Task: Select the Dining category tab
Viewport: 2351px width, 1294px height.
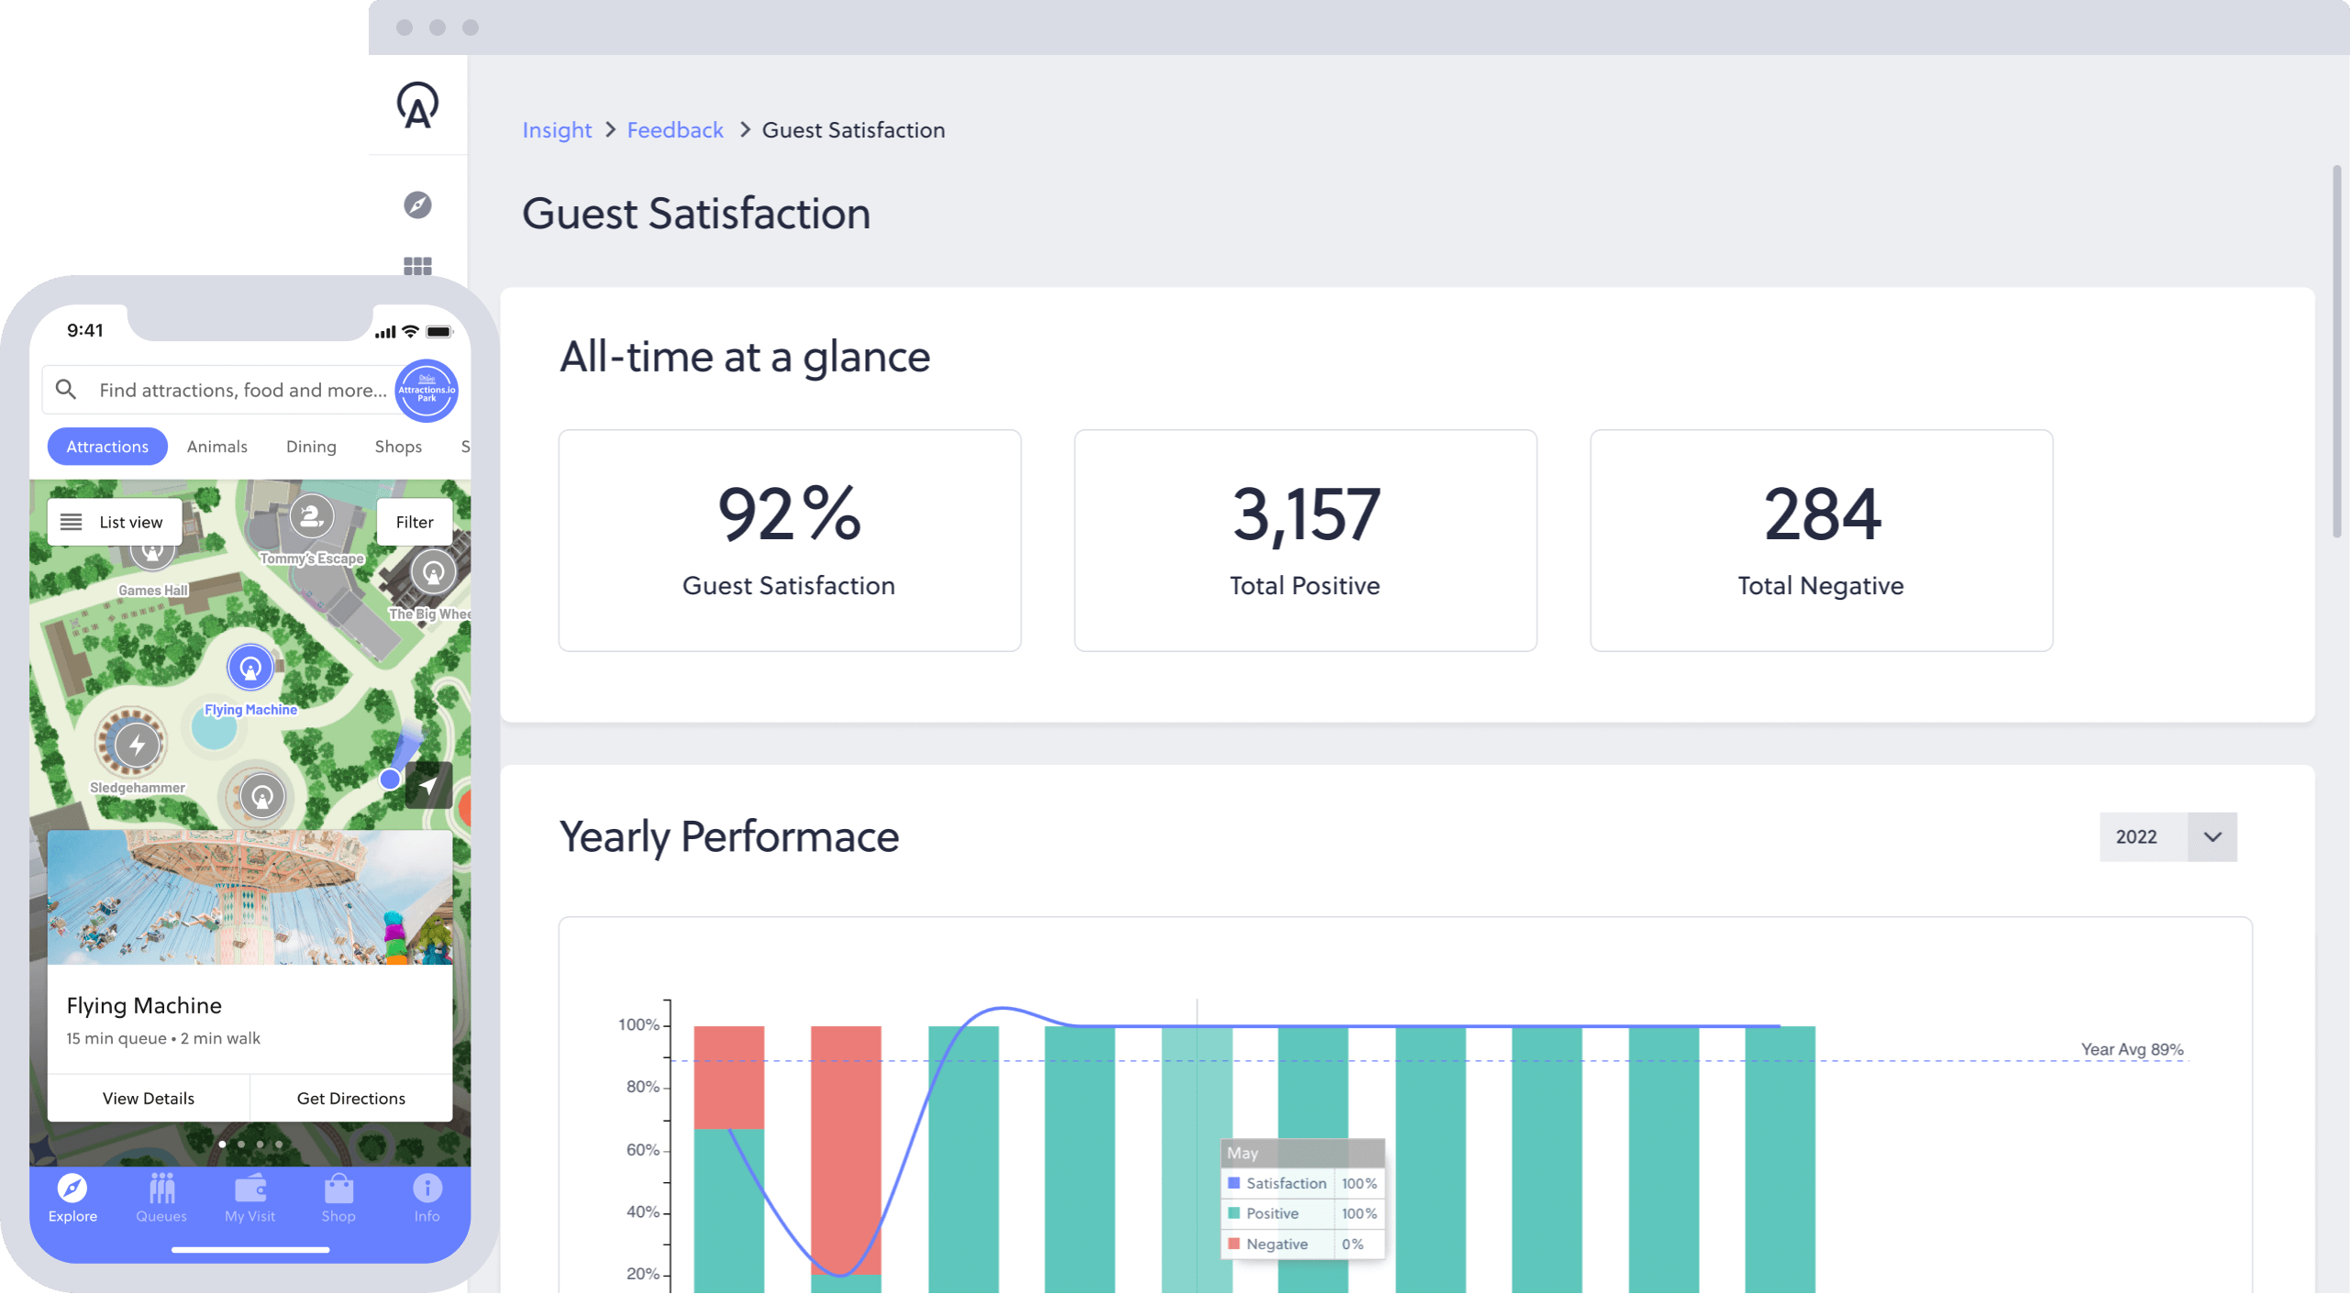Action: [311, 447]
